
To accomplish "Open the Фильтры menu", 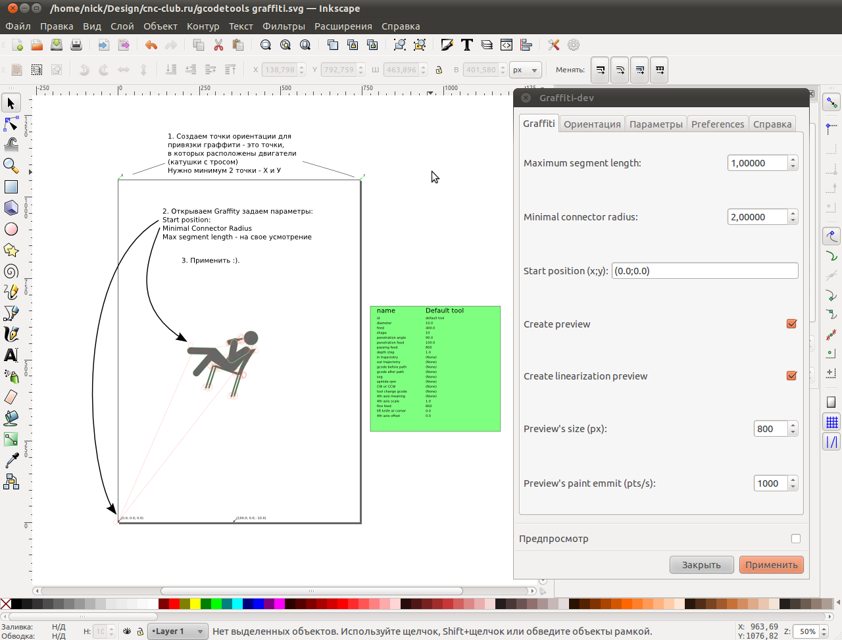I will (x=284, y=26).
